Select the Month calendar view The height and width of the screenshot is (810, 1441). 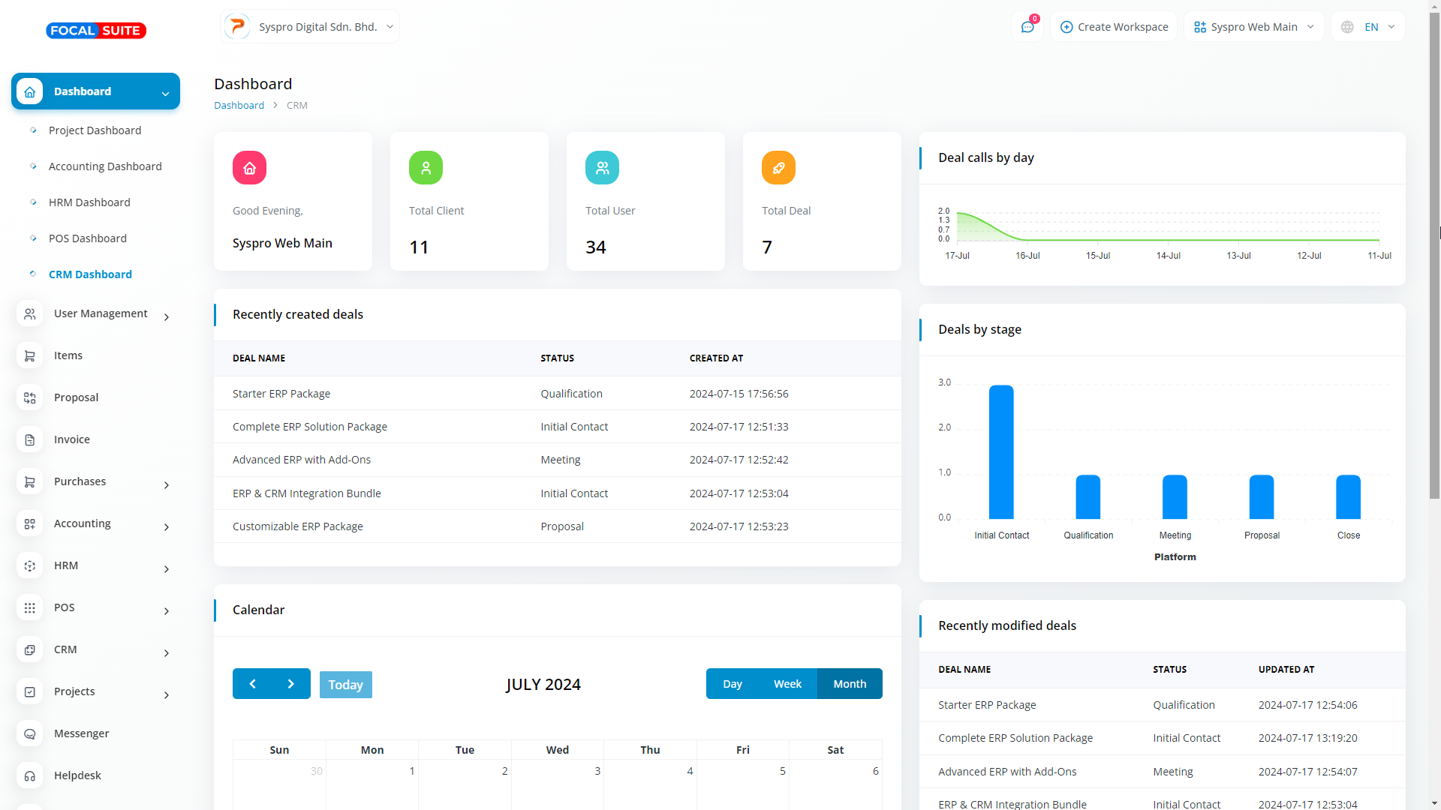click(x=850, y=684)
